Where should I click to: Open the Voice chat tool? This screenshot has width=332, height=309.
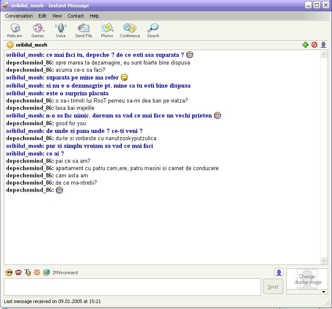tap(61, 30)
